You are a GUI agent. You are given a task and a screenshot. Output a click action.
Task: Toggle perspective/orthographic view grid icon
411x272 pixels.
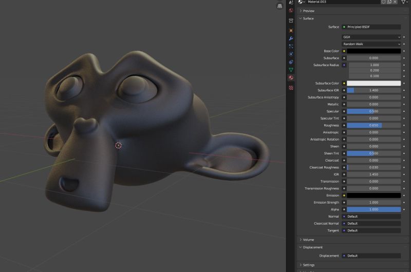coord(279,6)
